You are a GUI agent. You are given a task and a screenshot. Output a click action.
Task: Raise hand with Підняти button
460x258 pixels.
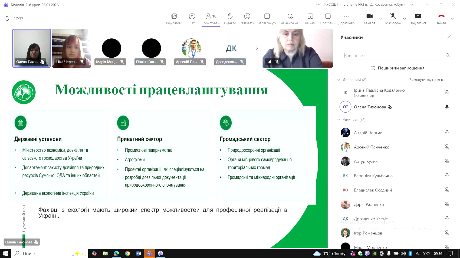pyautogui.click(x=229, y=18)
